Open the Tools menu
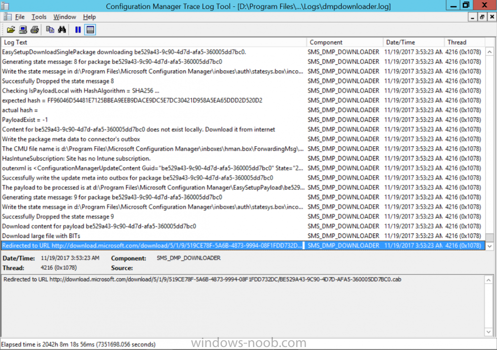This screenshot has height=350, width=497. click(39, 17)
